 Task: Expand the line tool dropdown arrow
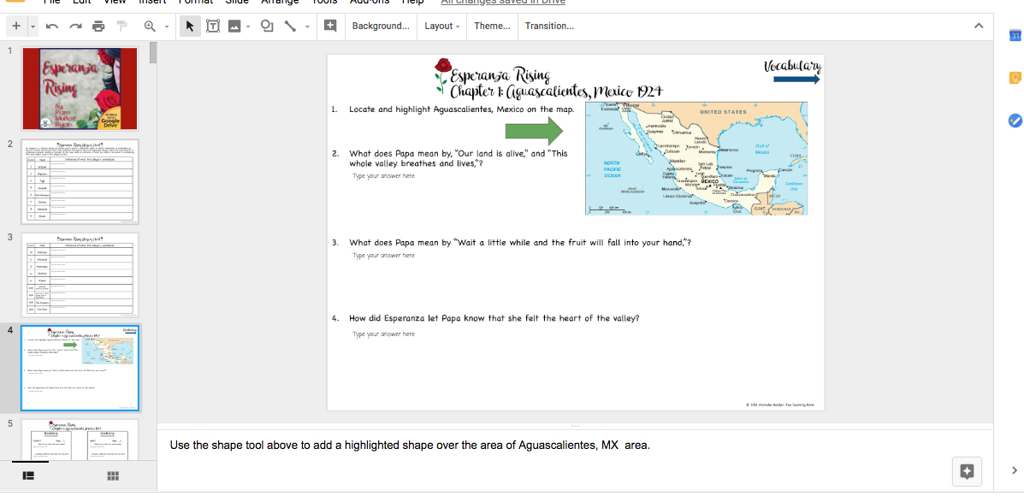305,27
